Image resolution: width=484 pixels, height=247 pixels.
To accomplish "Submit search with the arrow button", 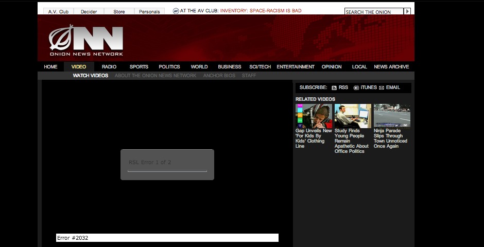I will point(407,11).
